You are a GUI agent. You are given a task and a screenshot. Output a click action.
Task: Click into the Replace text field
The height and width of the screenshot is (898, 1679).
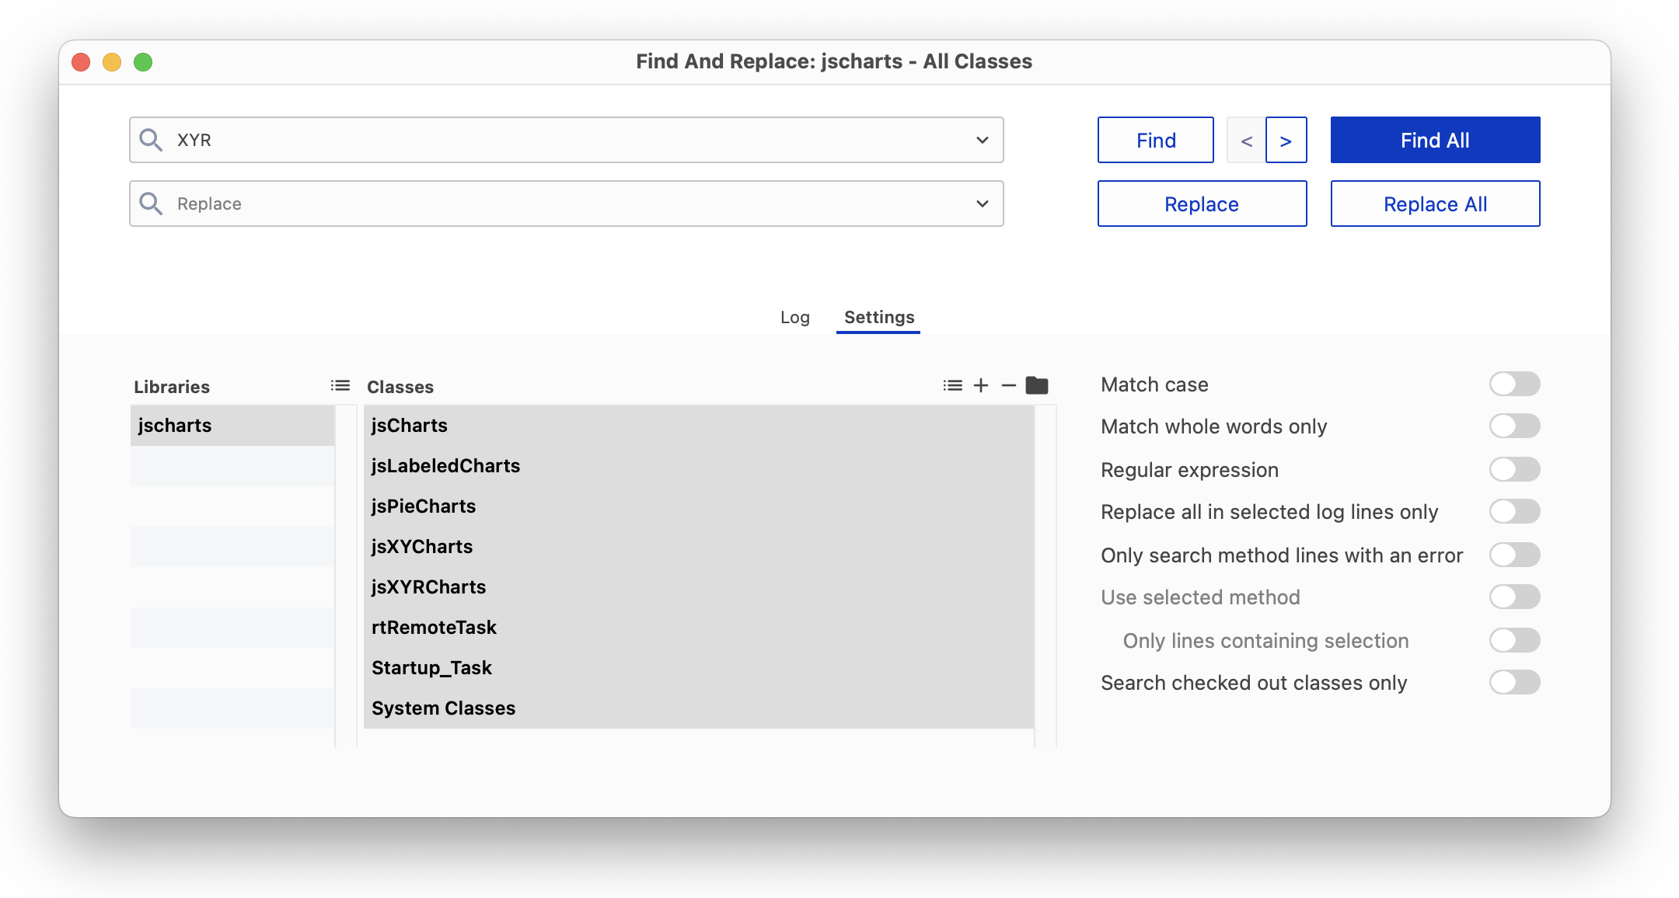pyautogui.click(x=567, y=204)
